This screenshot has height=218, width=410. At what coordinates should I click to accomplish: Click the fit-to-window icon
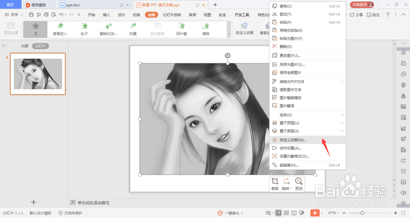(403, 213)
